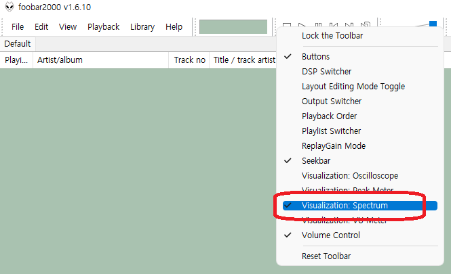Uncheck the Buttons toolbar entry
Screen dimensions: 451x274
tap(360, 57)
